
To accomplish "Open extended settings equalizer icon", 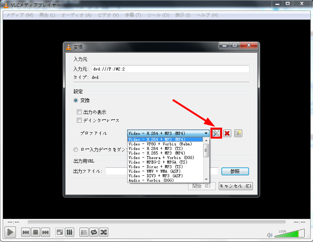I will coord(69,232).
